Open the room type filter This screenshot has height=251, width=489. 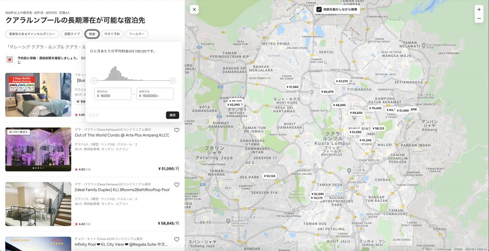pos(72,34)
